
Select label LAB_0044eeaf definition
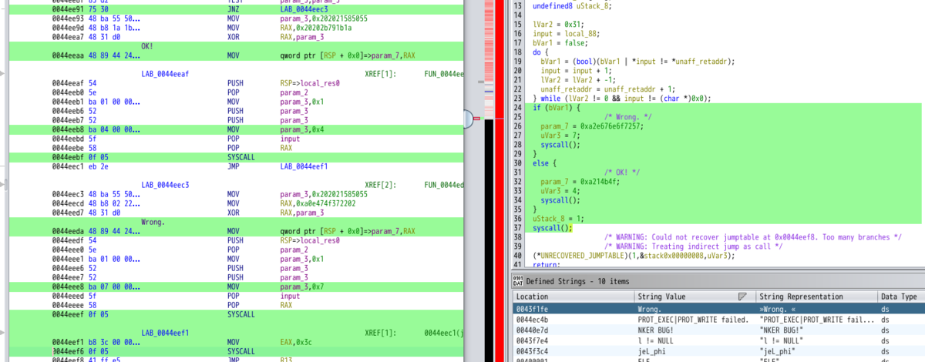click(x=165, y=73)
